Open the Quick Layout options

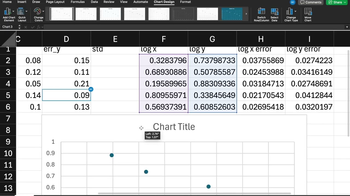22,15
